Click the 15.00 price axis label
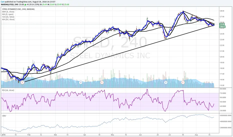233x137 pixels. click(x=222, y=85)
